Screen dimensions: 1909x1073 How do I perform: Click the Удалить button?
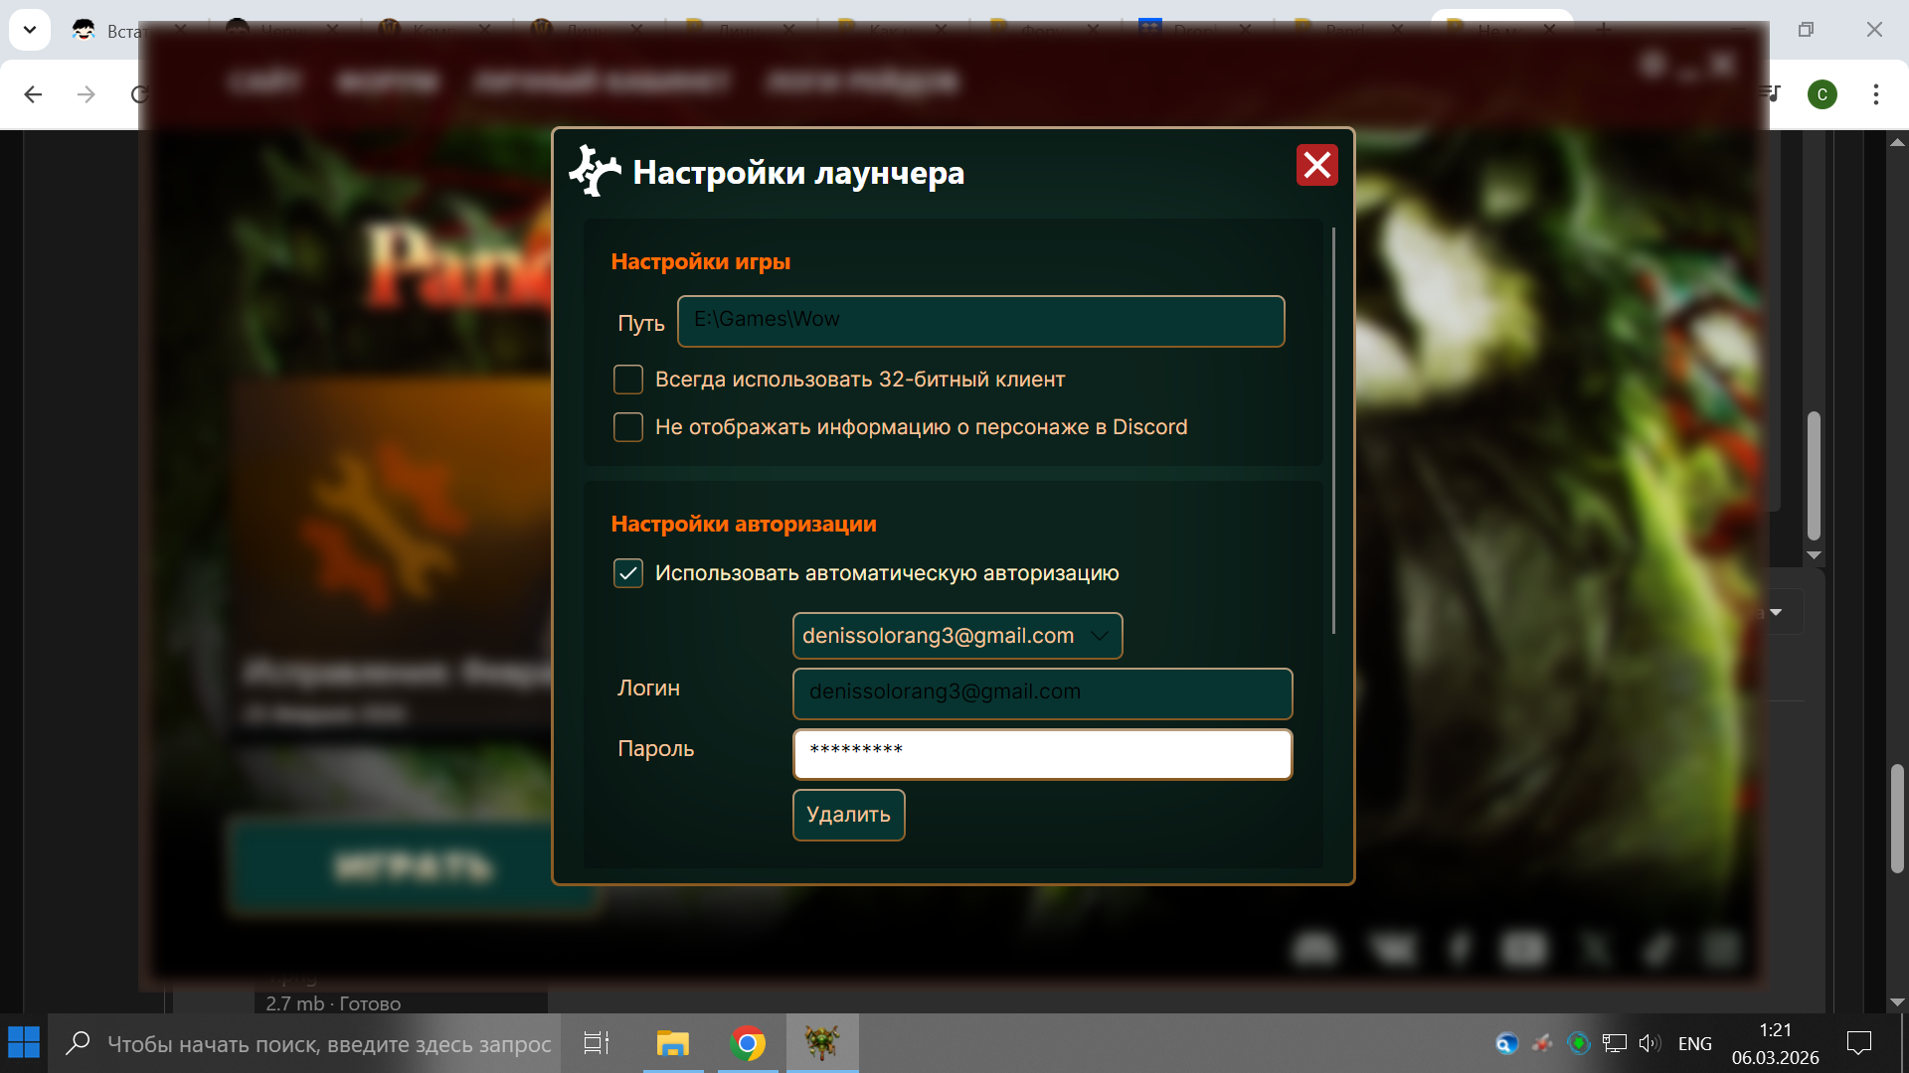point(848,815)
